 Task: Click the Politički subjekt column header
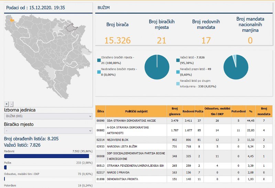(x=136, y=111)
